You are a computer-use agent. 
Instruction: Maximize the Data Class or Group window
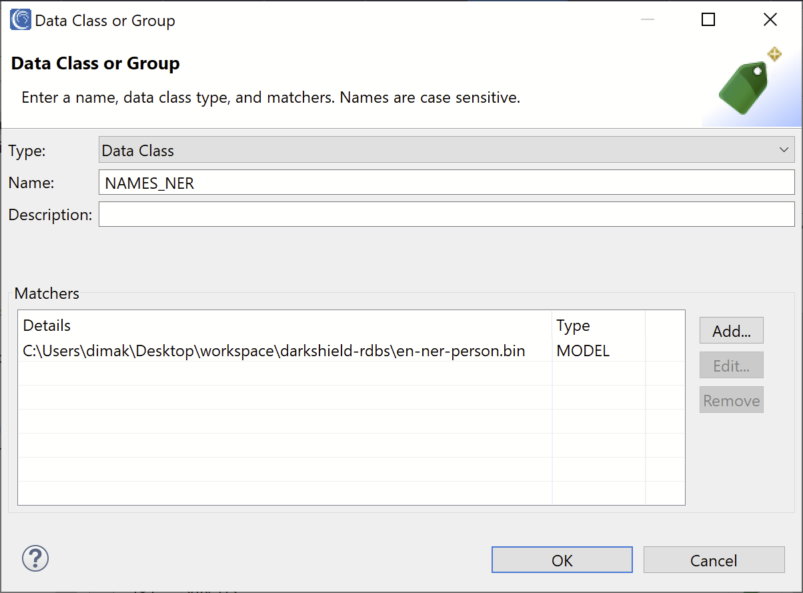tap(708, 20)
